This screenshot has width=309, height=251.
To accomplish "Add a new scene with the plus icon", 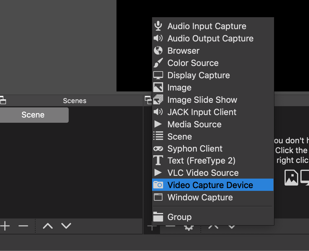I will point(5,226).
